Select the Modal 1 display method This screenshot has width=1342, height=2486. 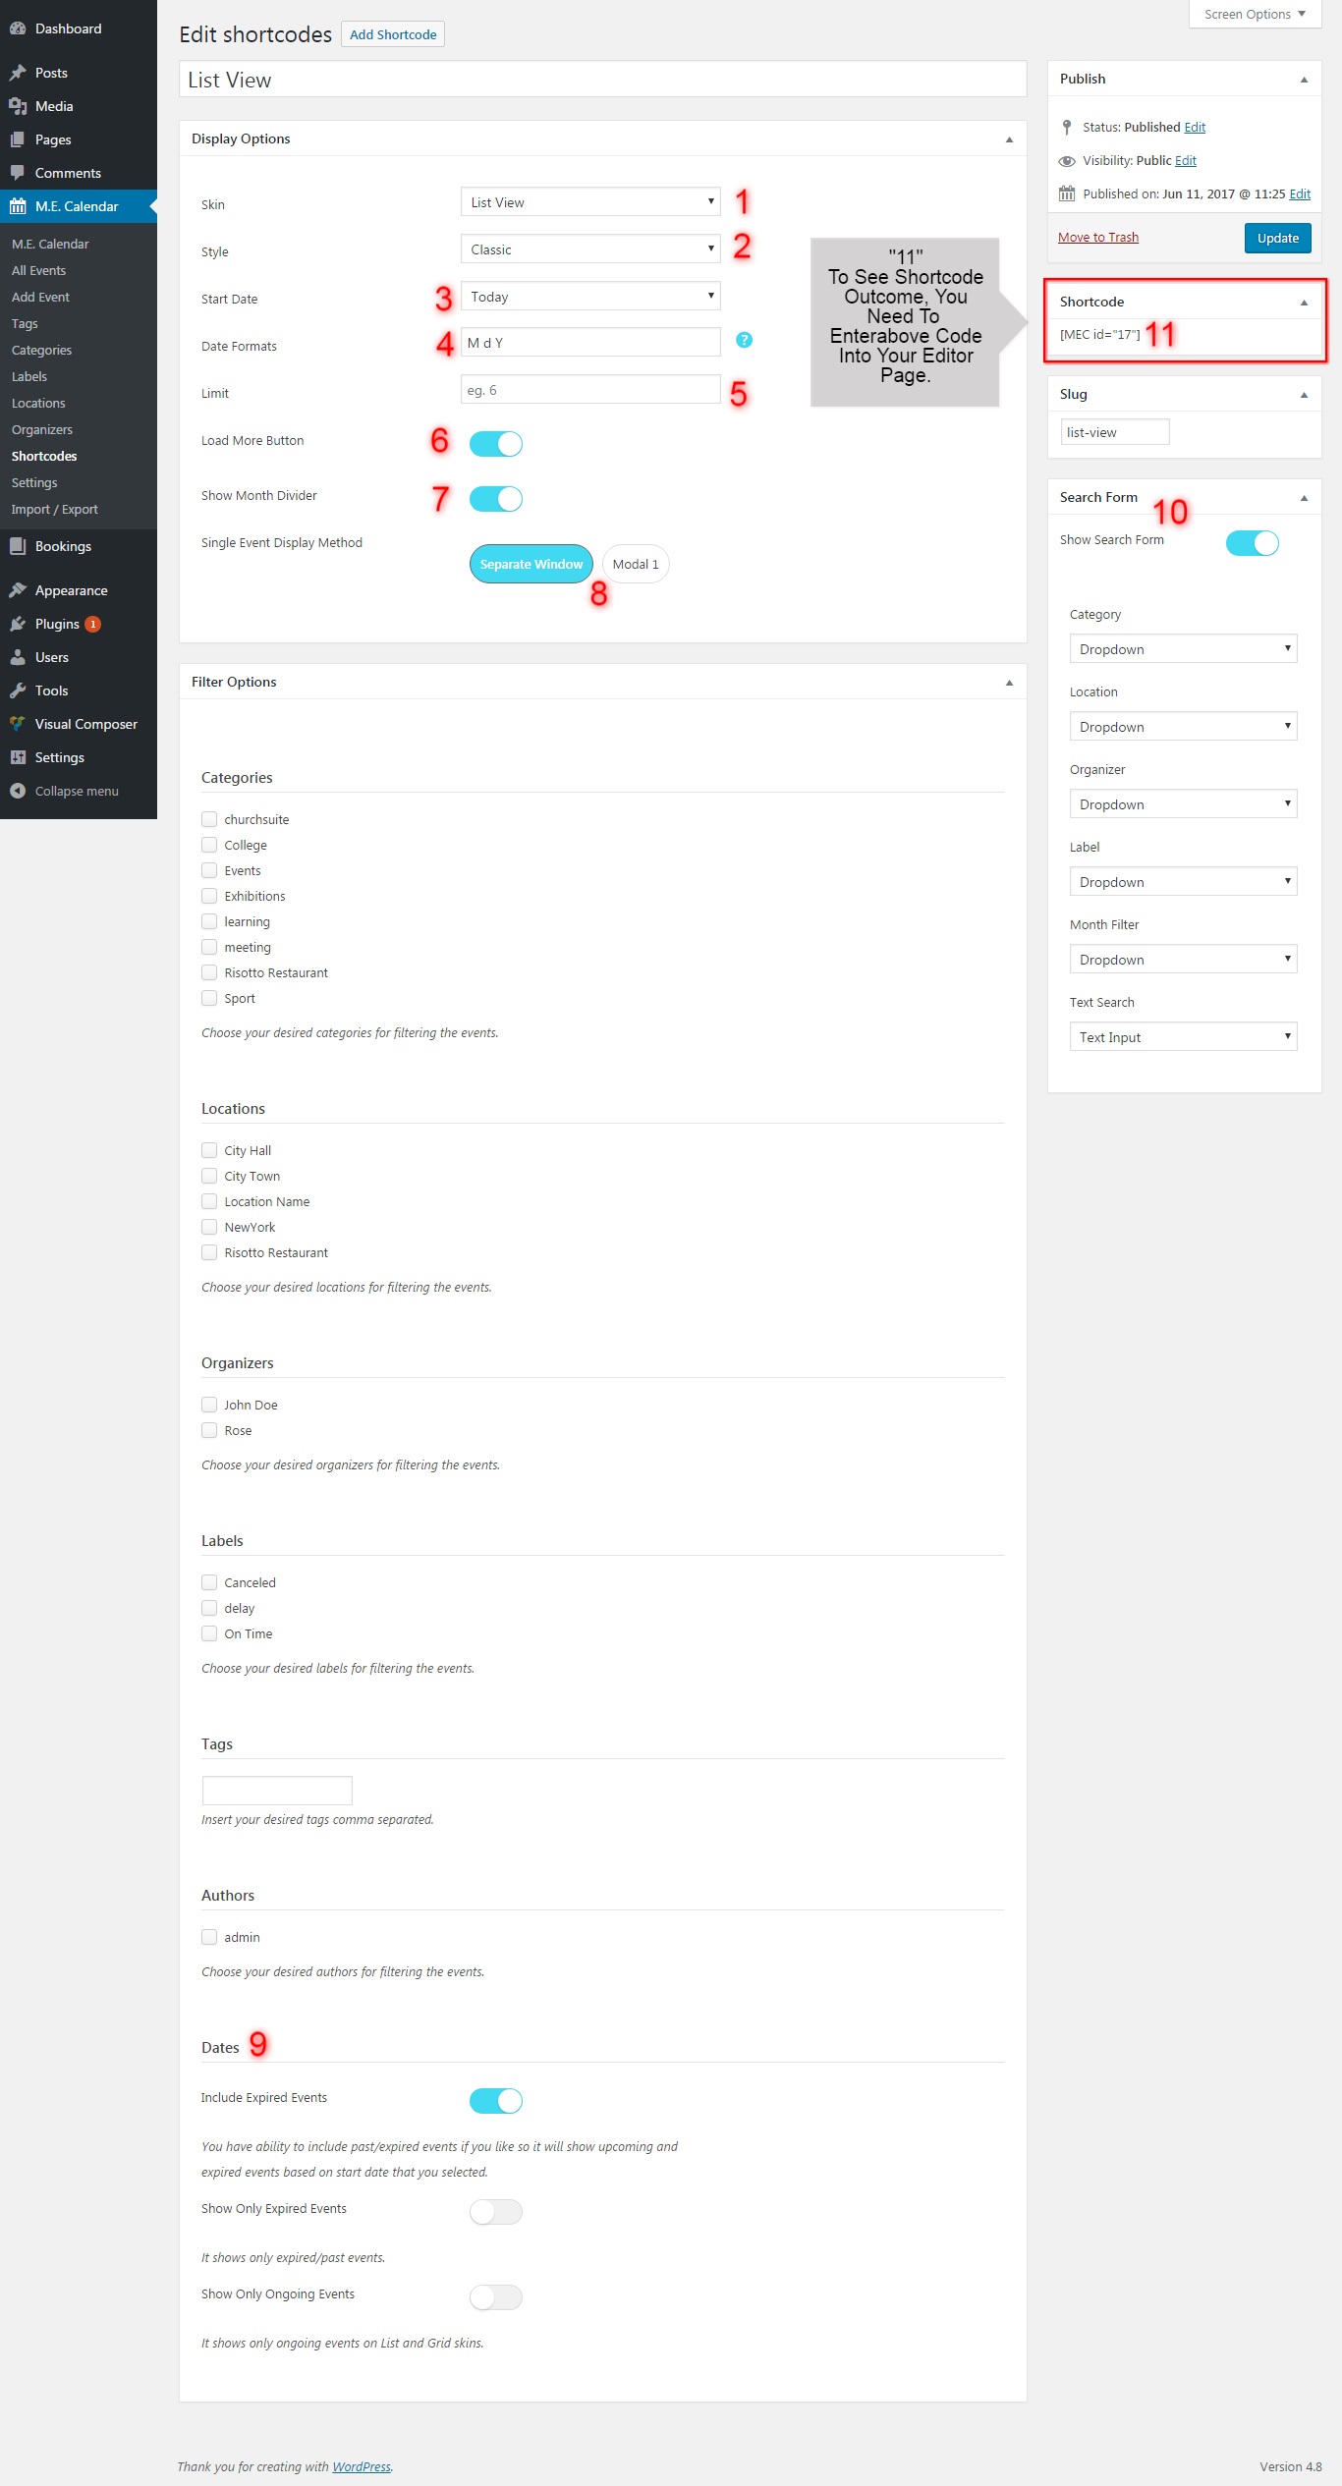click(x=636, y=564)
